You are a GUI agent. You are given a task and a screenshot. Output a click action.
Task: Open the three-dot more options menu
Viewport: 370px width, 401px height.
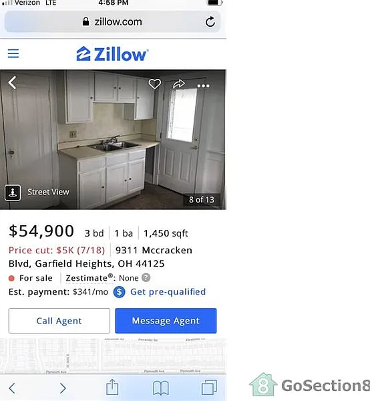pos(204,86)
